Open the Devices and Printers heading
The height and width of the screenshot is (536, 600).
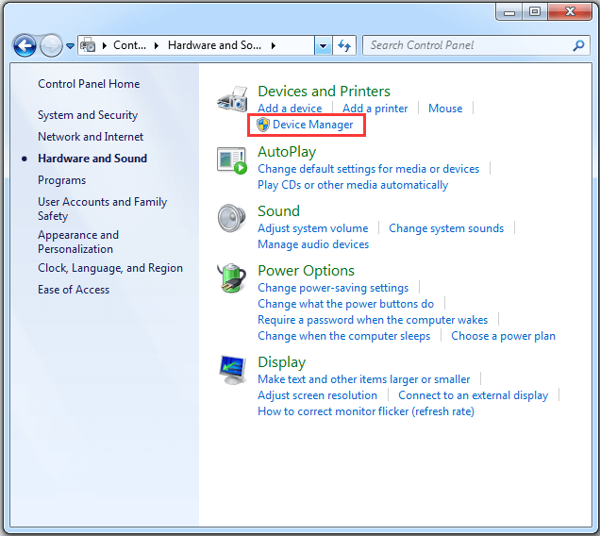click(x=325, y=92)
